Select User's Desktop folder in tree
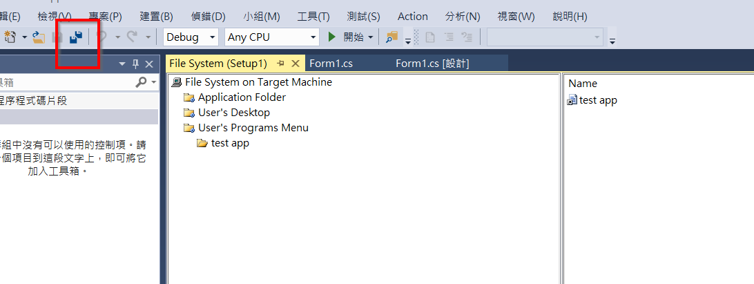 click(233, 113)
